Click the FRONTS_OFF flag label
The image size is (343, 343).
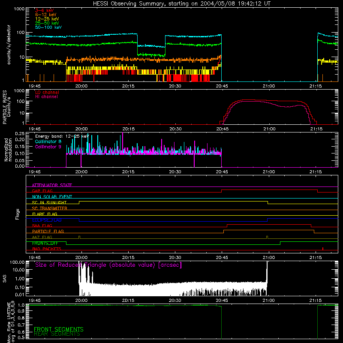click(45, 243)
